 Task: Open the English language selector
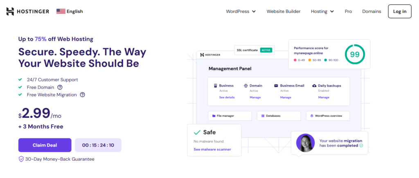(x=74, y=11)
